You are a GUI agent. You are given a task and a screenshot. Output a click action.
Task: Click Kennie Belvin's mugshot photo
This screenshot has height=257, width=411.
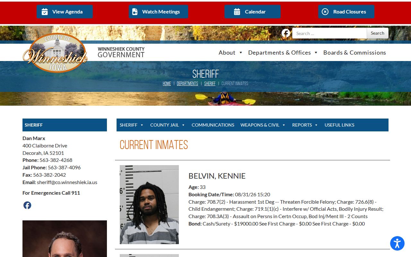[x=149, y=205]
